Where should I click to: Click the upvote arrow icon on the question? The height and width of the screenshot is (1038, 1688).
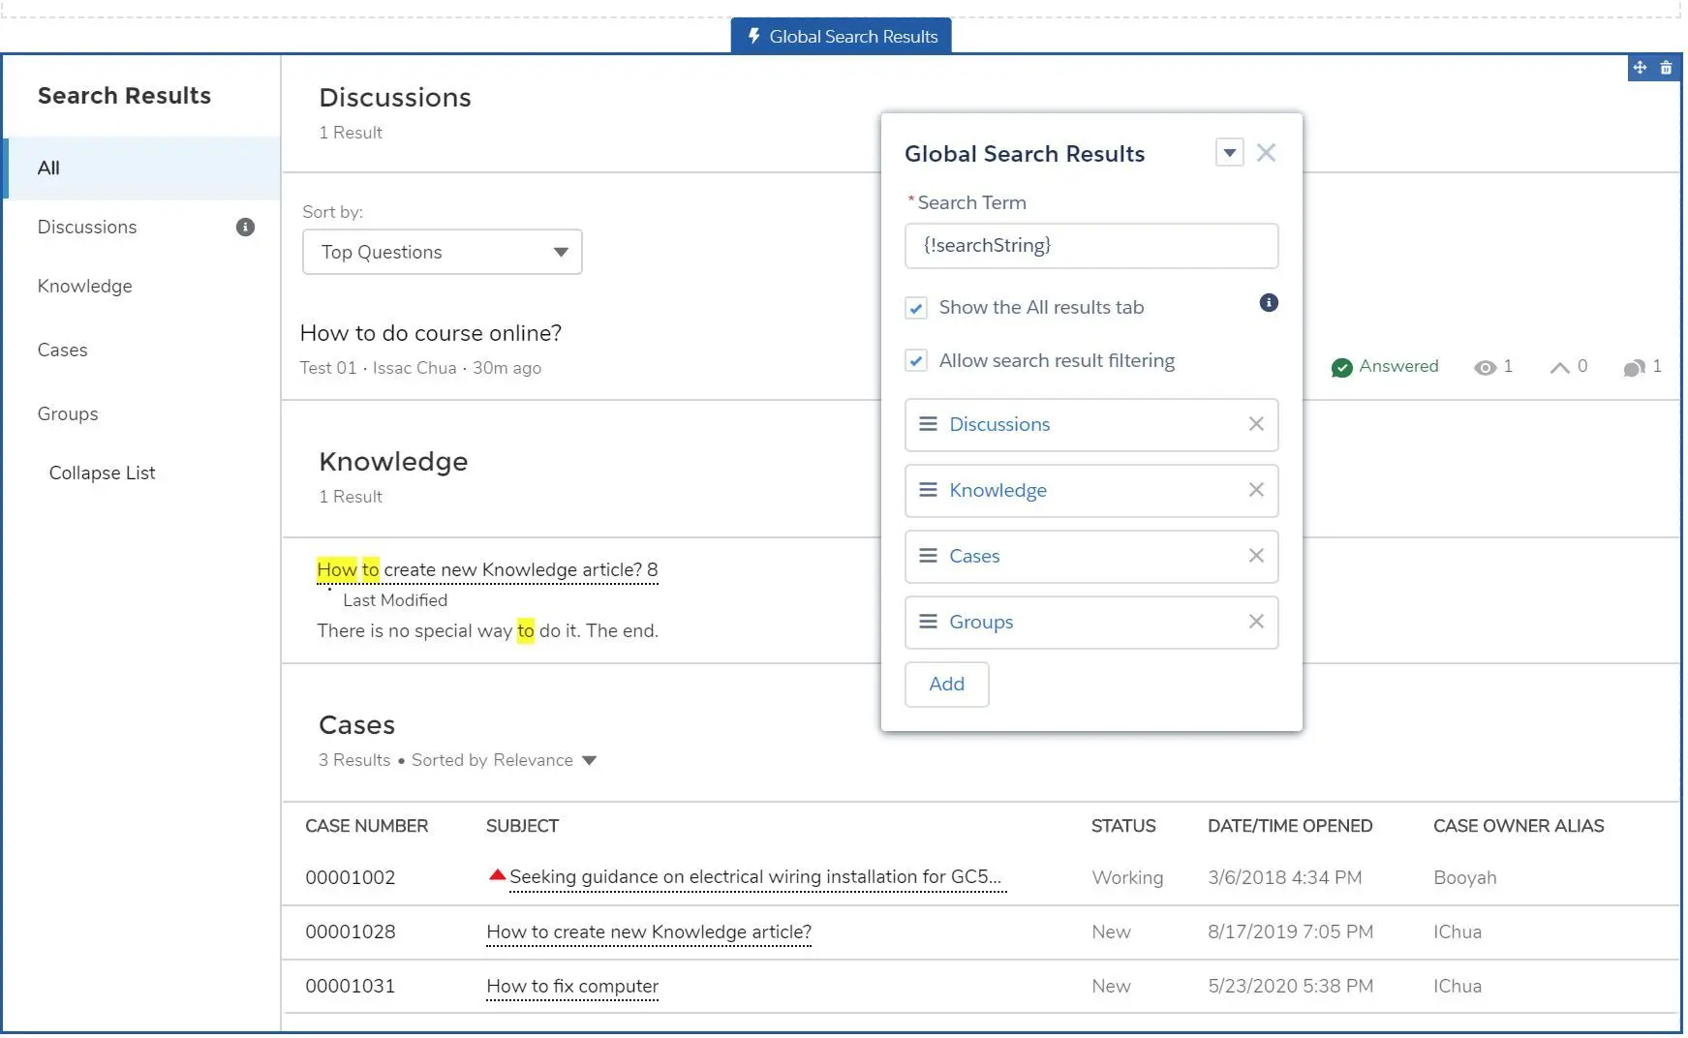pyautogui.click(x=1559, y=367)
